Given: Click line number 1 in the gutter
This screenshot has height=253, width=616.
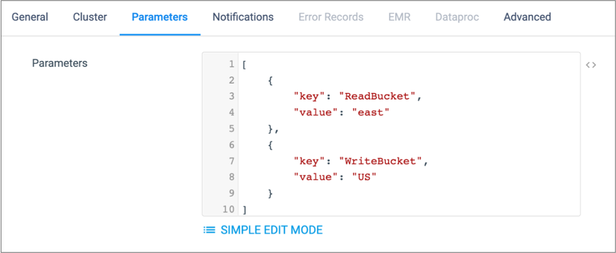Looking at the screenshot, I should tap(231, 64).
